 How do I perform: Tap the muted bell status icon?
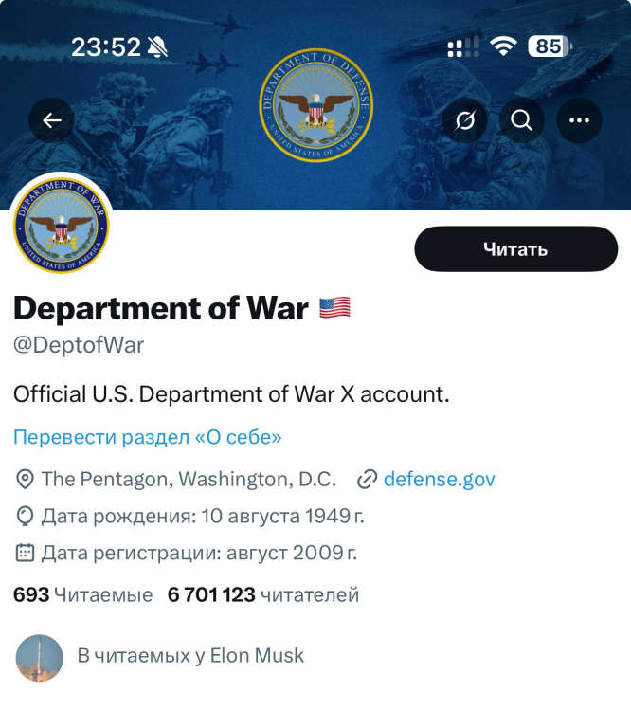pyautogui.click(x=157, y=46)
